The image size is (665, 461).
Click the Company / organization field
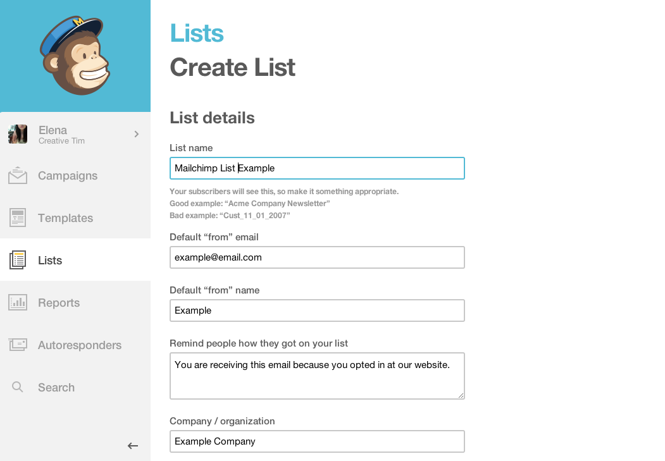pos(317,441)
